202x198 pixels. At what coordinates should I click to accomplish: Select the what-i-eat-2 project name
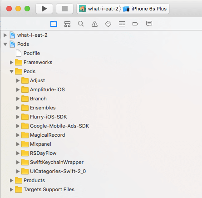point(32,35)
